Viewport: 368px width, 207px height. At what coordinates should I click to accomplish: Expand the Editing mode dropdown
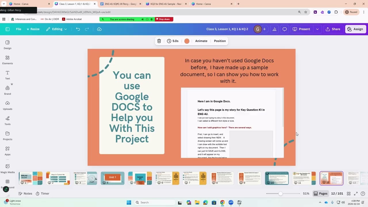click(57, 29)
